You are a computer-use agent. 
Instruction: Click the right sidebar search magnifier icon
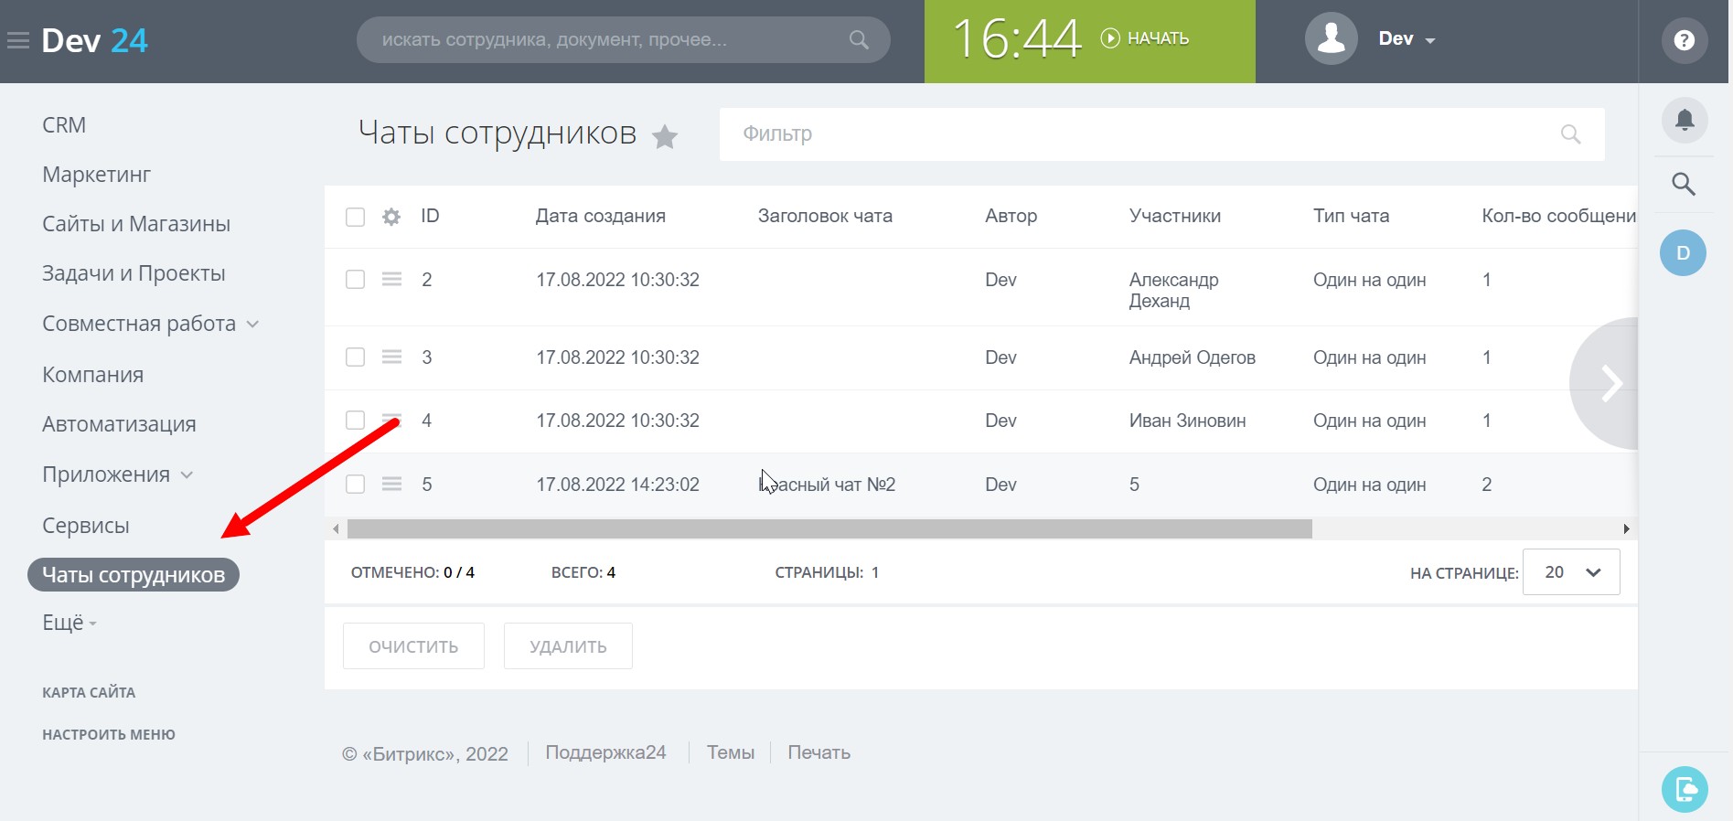tap(1684, 184)
